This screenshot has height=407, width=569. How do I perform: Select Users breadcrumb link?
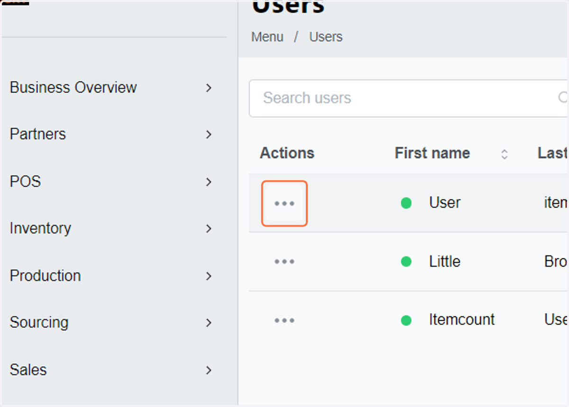point(326,37)
